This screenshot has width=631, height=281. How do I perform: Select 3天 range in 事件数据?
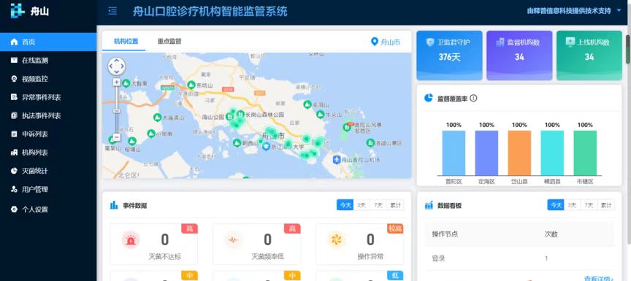point(362,205)
